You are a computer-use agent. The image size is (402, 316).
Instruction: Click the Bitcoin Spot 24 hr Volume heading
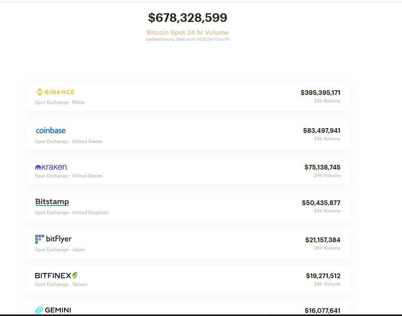coord(188,32)
